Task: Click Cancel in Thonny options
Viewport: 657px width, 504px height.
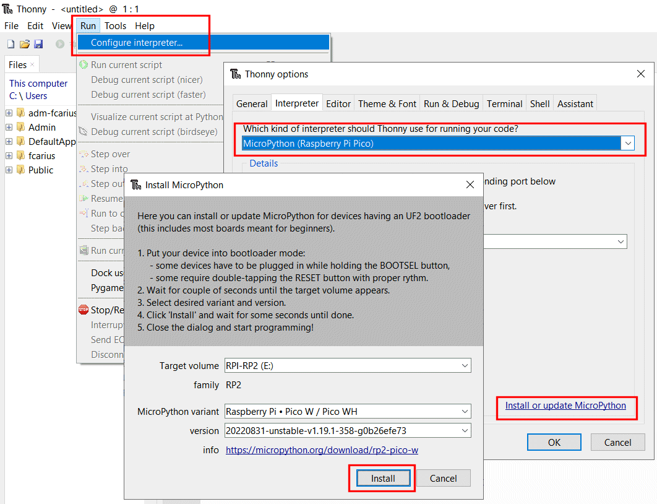Action: pos(617,442)
